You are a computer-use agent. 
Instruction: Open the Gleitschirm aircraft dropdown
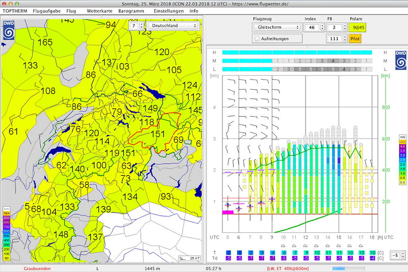pos(276,28)
